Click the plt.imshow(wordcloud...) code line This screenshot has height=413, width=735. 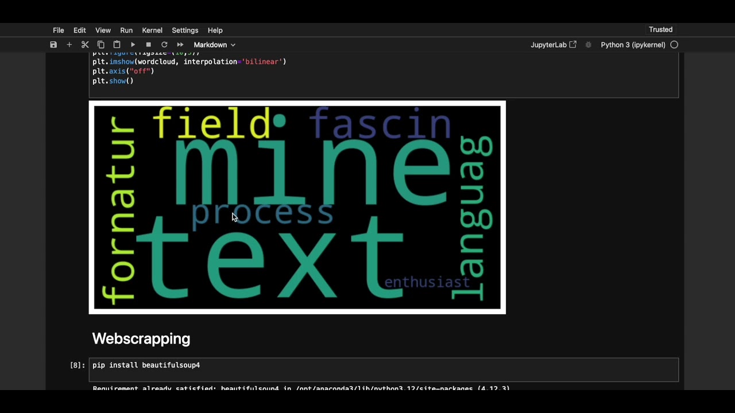189,61
